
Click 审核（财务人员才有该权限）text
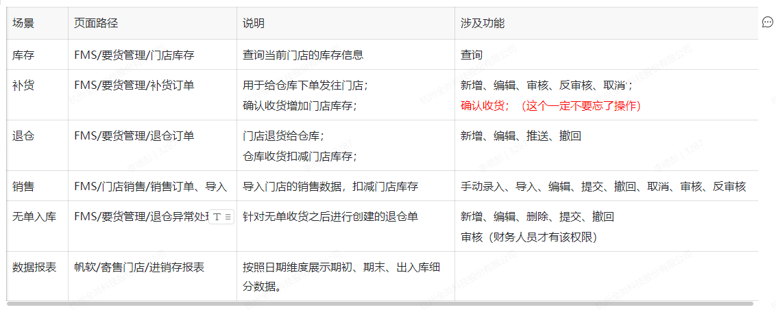pyautogui.click(x=529, y=237)
